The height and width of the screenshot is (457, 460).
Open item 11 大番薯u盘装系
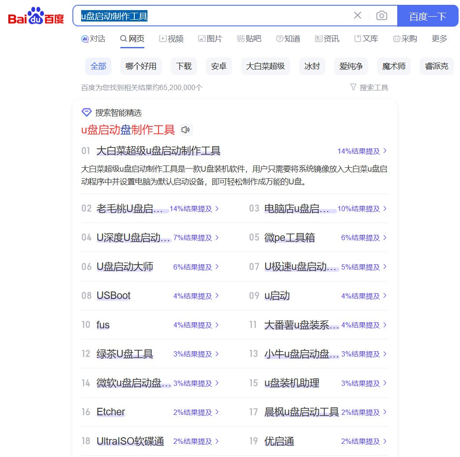[302, 325]
